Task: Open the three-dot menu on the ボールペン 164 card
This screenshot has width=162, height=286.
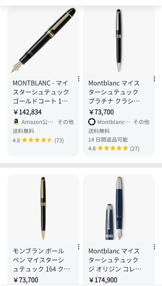Action: [78, 247]
